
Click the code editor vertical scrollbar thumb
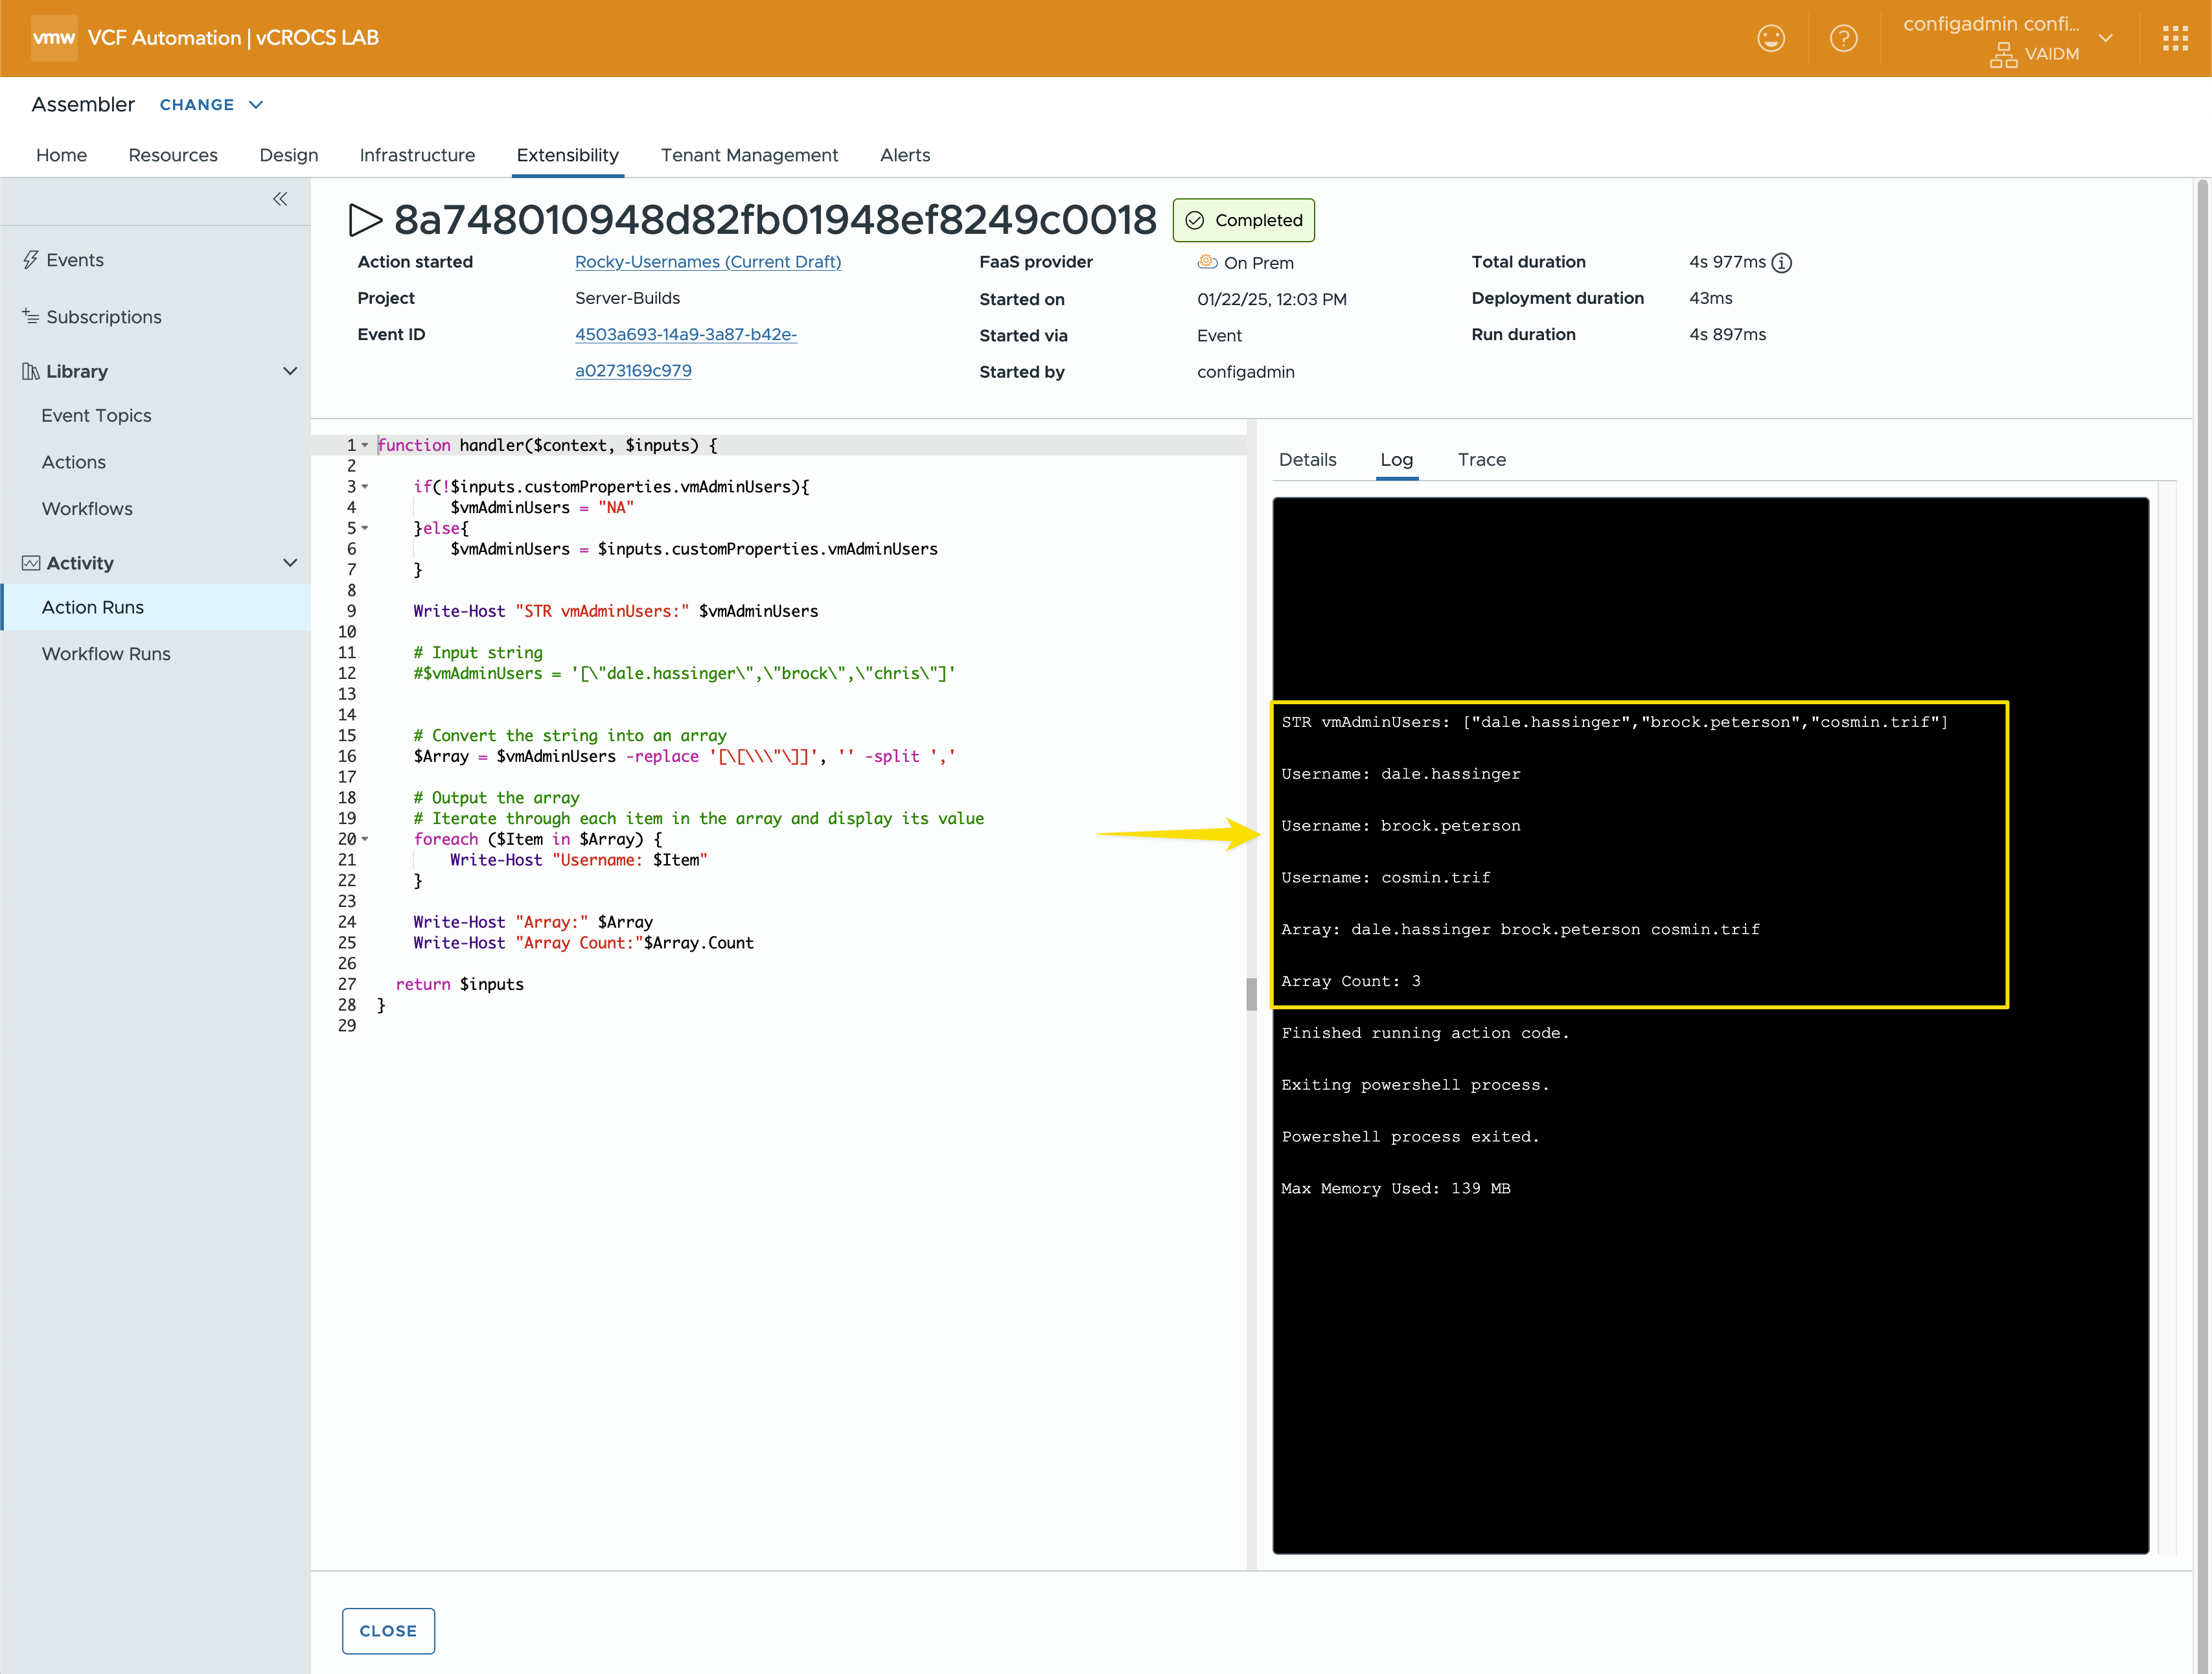[x=1251, y=994]
